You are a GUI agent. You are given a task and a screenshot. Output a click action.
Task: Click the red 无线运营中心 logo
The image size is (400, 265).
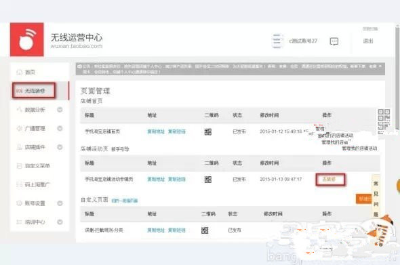[27, 39]
